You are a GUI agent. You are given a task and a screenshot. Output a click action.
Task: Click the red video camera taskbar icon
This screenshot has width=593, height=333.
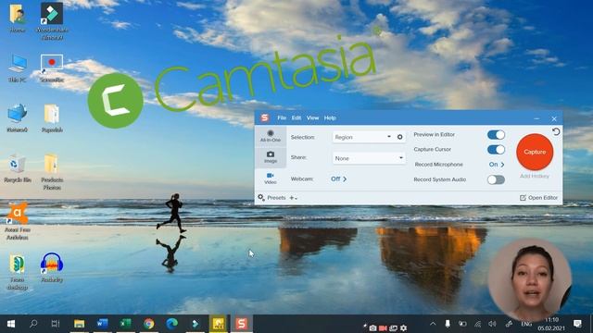[383, 328]
